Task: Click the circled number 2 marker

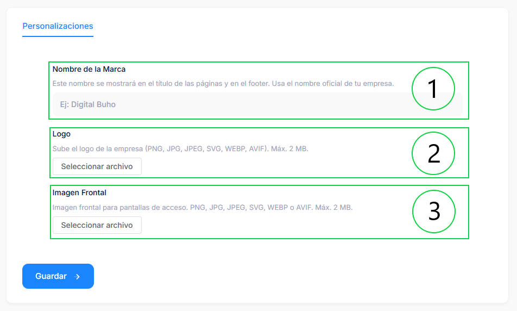Action: (x=433, y=154)
